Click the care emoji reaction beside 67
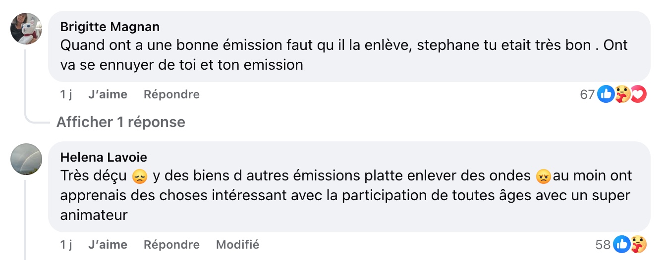The image size is (668, 260). [x=622, y=94]
